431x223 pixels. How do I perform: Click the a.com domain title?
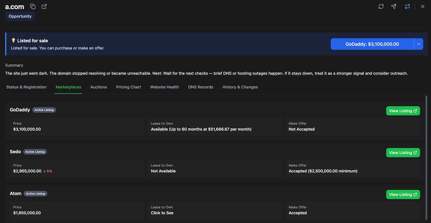click(x=15, y=7)
